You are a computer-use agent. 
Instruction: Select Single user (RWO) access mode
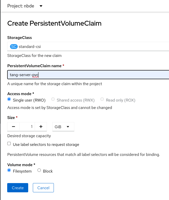click(9, 99)
